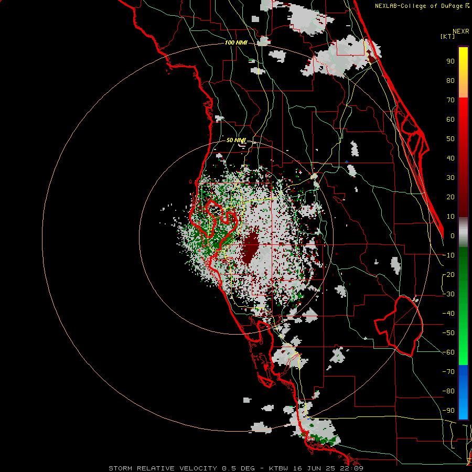Click the -70 value on velocity scale
Image resolution: width=472 pixels, height=472 pixels.
pyautogui.click(x=448, y=372)
